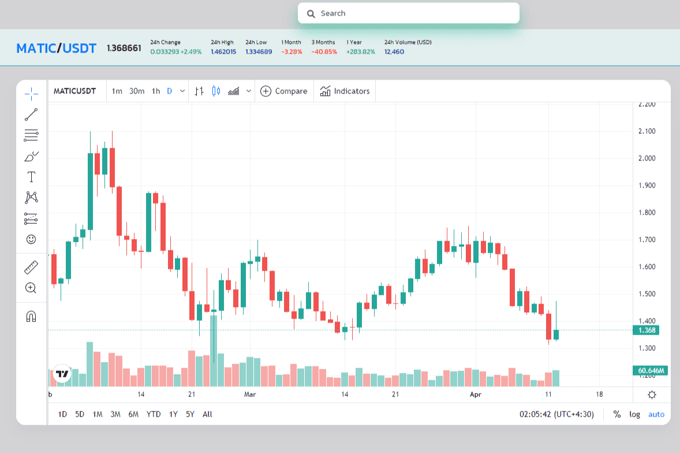Viewport: 680px width, 453px height.
Task: Open the chart settings gear
Action: [x=652, y=394]
